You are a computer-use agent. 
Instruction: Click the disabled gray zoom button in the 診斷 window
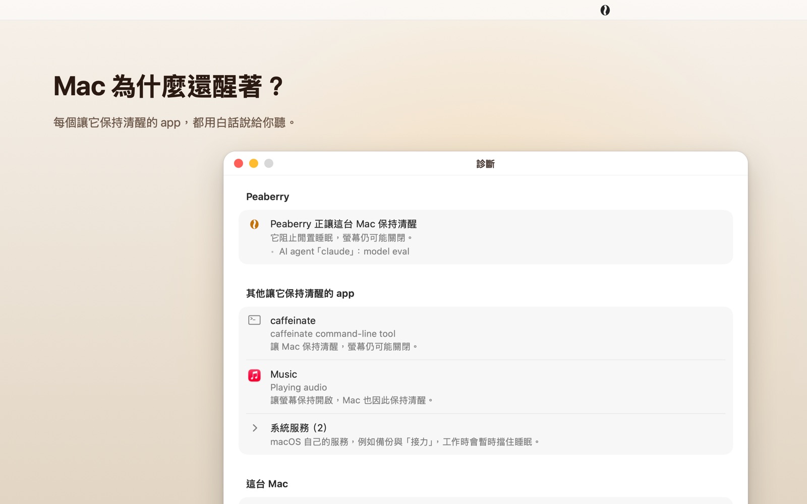pyautogui.click(x=269, y=163)
